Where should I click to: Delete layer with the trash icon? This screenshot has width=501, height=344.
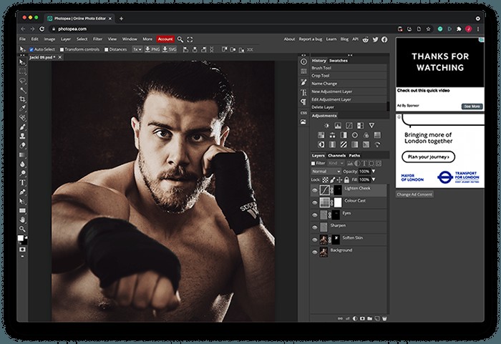coord(384,318)
